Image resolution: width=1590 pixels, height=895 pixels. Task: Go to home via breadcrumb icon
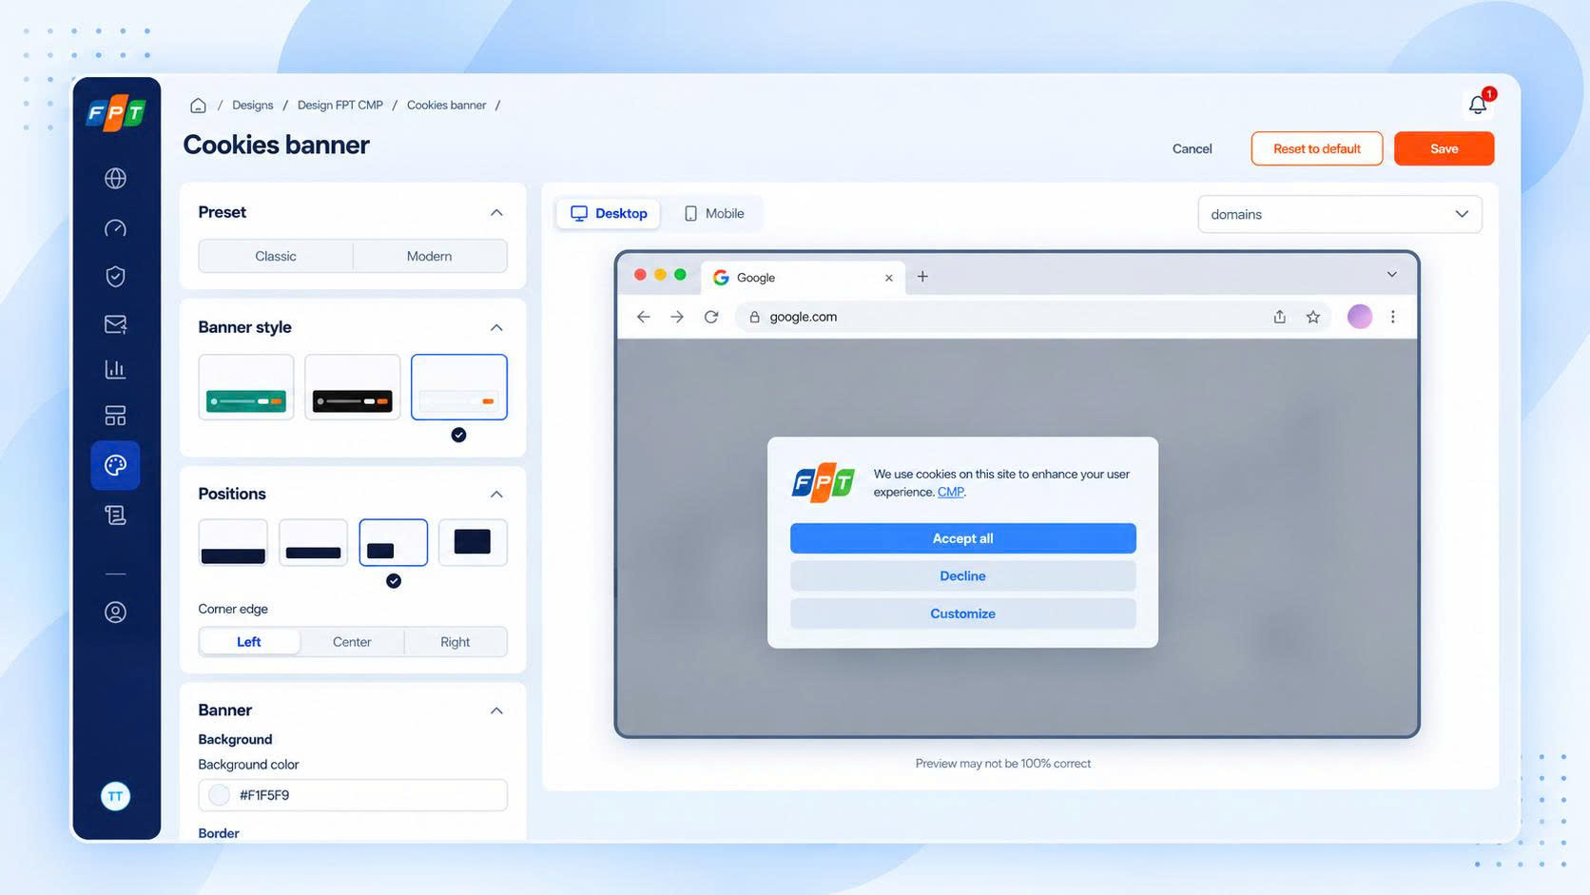(x=198, y=105)
